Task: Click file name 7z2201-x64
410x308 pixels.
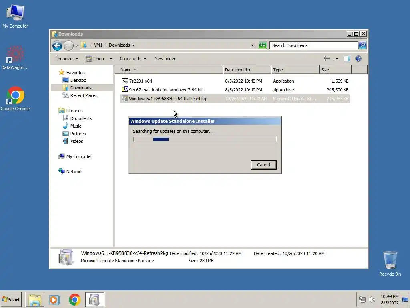Action: point(141,81)
